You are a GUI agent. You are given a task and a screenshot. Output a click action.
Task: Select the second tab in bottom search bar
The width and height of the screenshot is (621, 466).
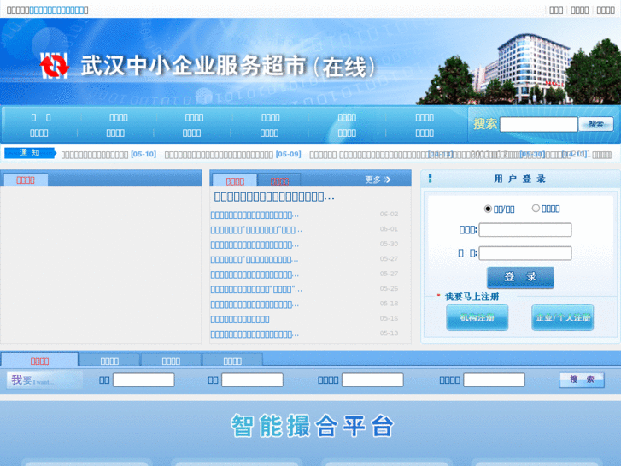point(109,361)
